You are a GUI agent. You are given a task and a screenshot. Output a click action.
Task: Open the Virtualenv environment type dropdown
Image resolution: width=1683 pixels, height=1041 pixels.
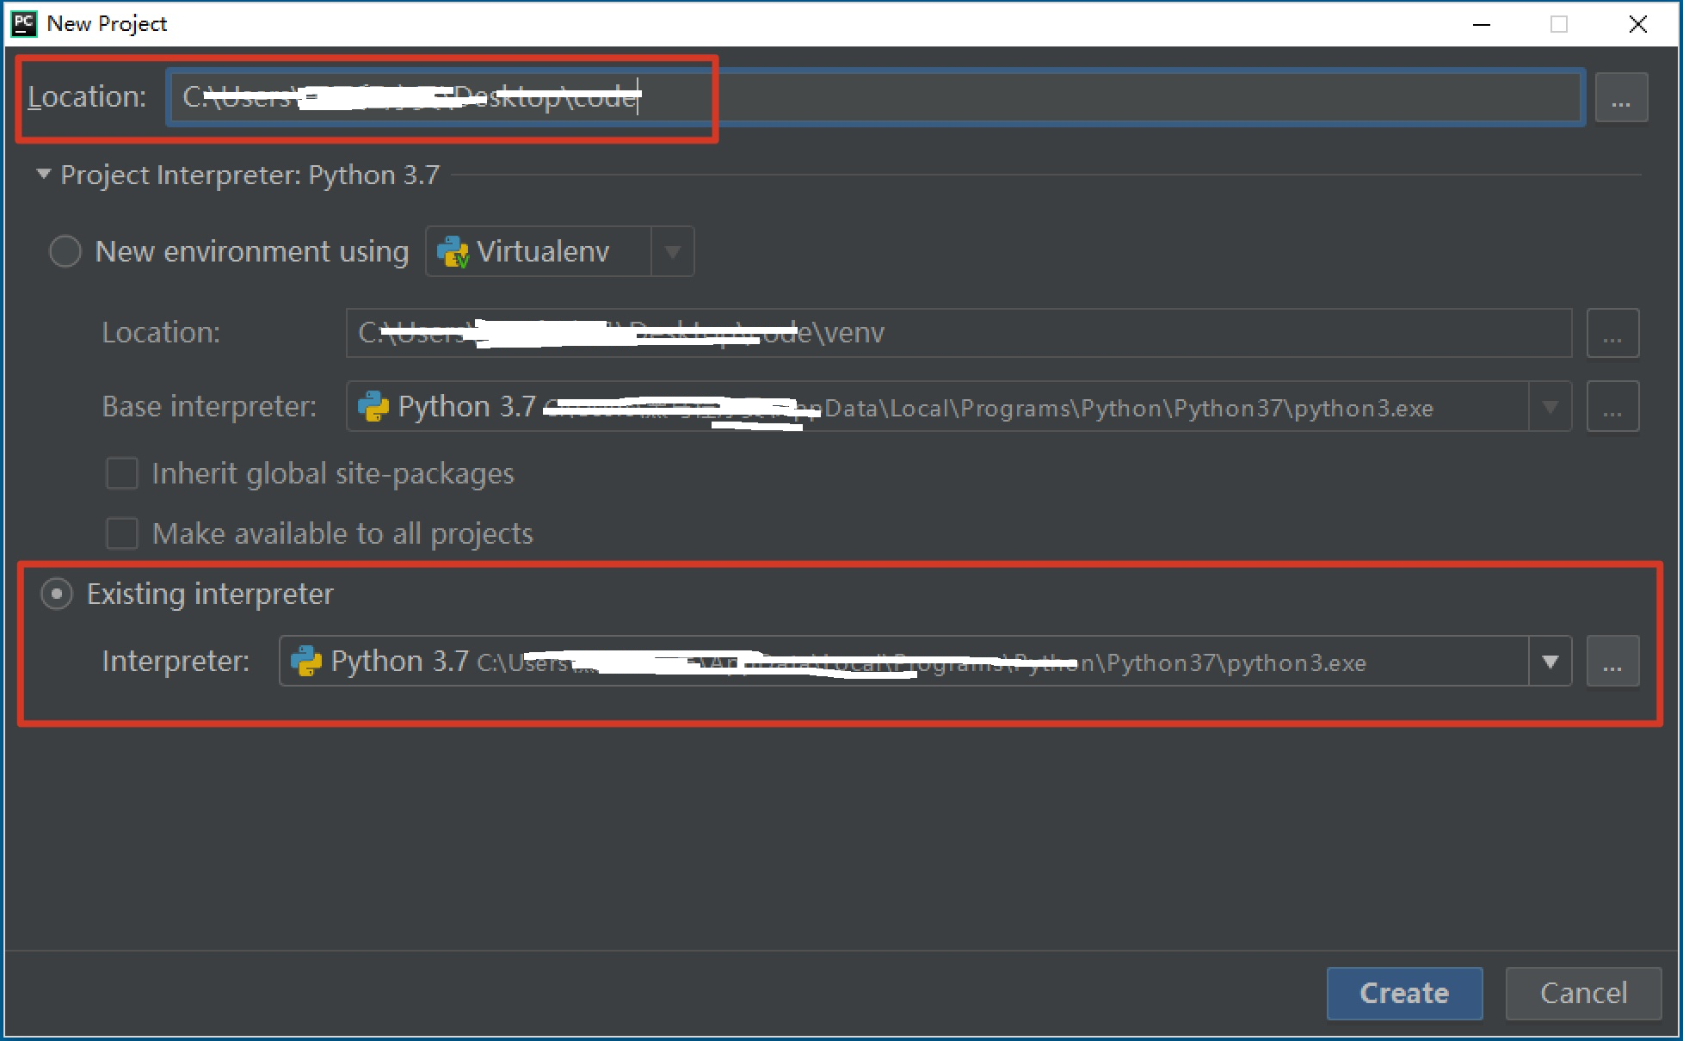[673, 252]
